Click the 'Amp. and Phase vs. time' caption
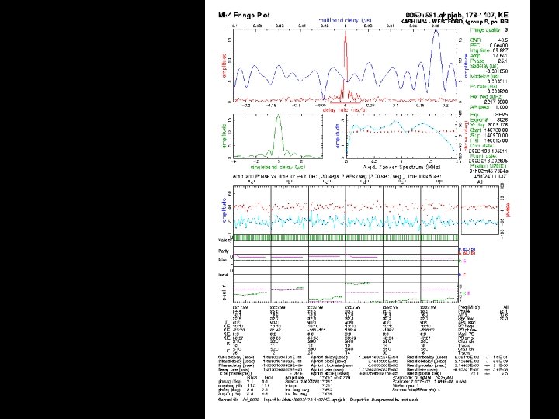Image resolution: width=559 pixels, height=419 pixels. click(337, 176)
